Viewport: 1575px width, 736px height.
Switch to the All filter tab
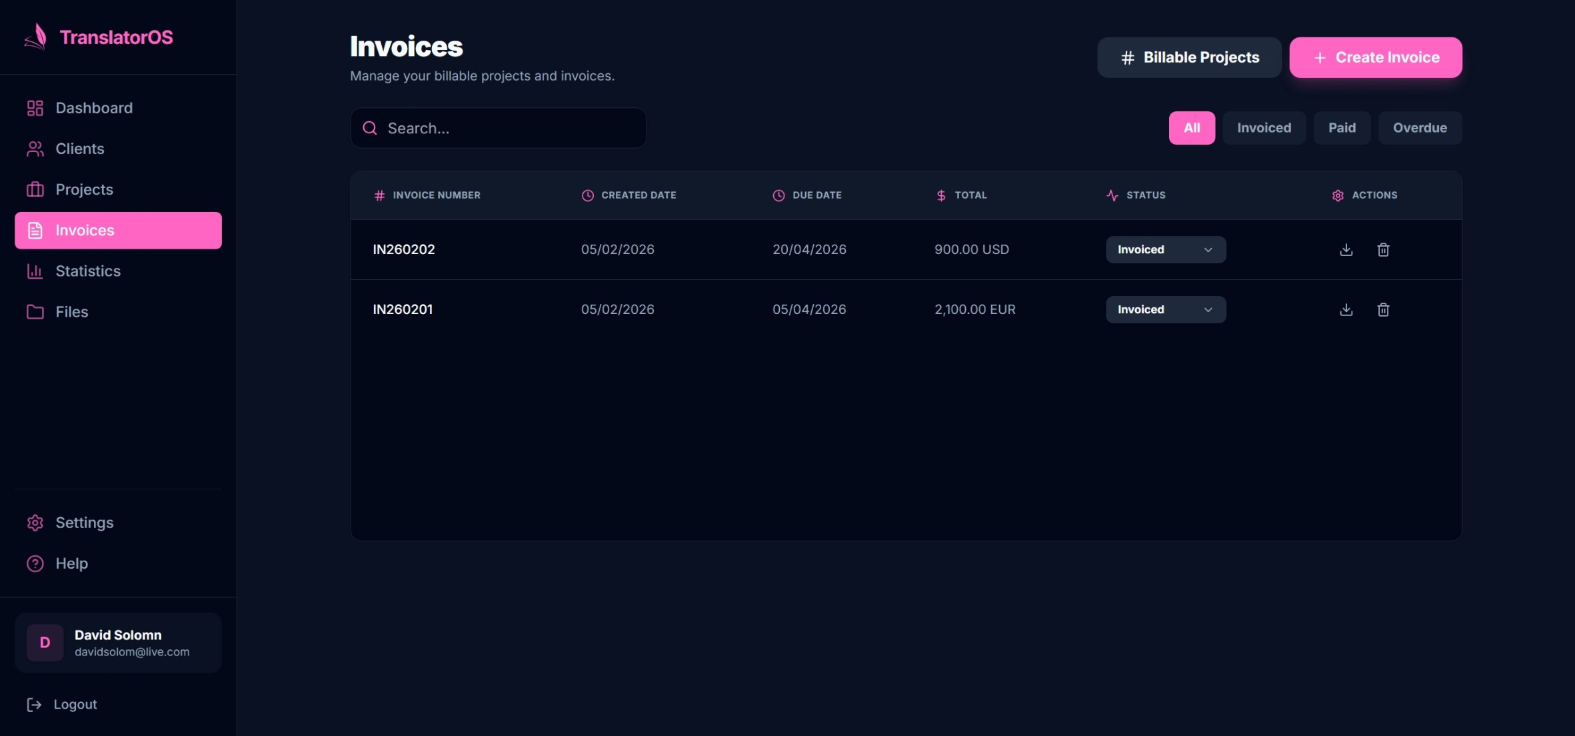1192,127
